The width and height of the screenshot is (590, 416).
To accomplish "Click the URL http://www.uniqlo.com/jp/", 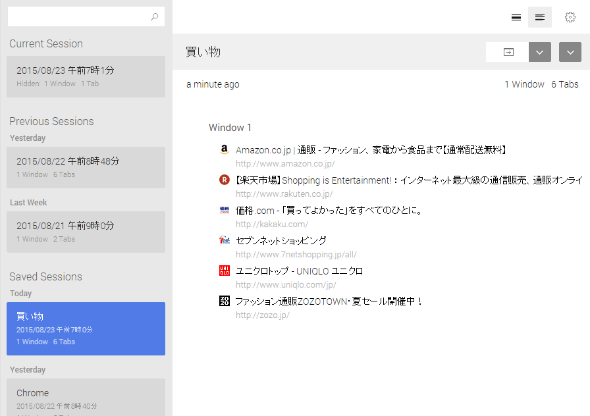I will pos(286,285).
